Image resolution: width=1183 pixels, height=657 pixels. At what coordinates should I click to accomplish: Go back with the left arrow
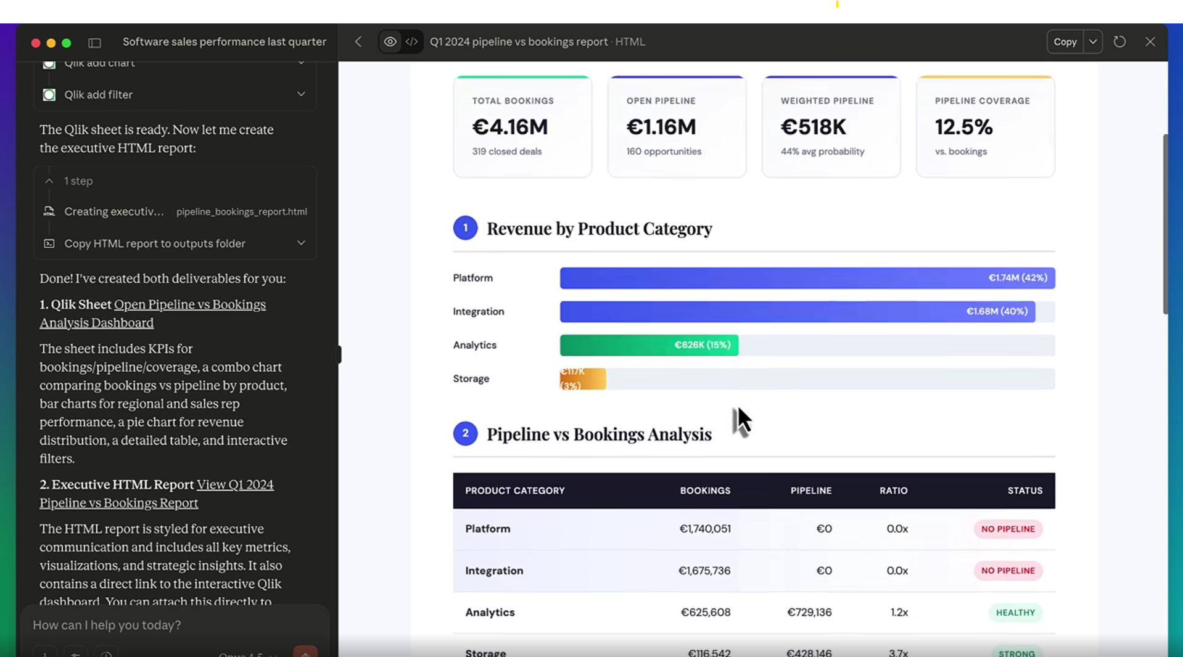tap(358, 42)
